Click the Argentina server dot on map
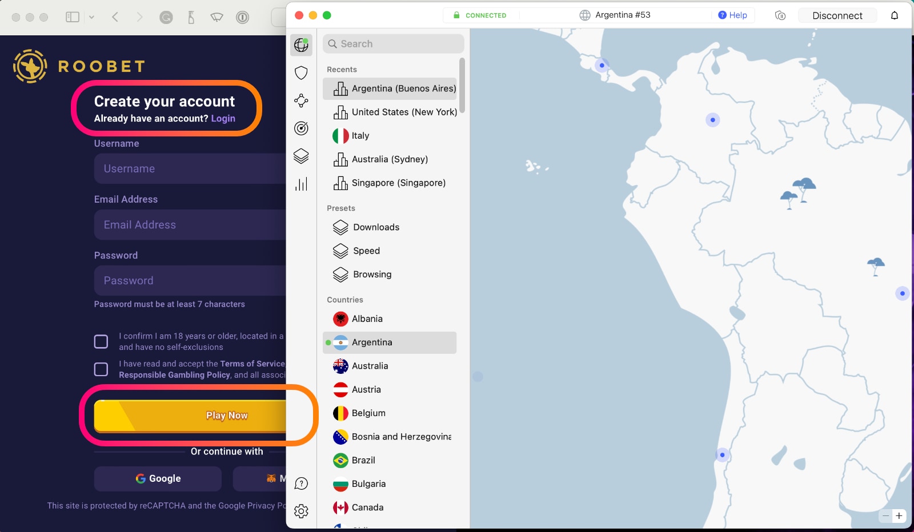 click(x=722, y=455)
